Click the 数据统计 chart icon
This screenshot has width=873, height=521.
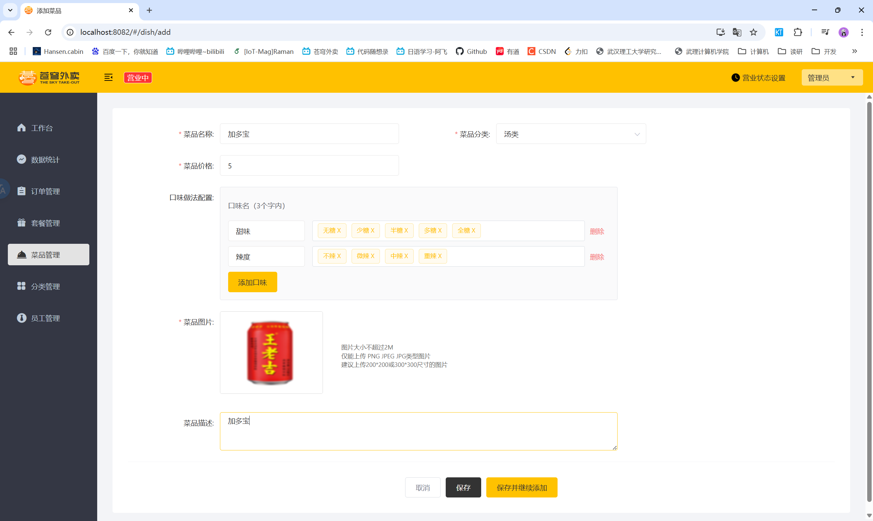coord(21,159)
